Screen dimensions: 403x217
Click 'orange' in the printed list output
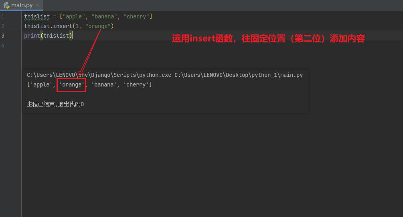[72, 84]
